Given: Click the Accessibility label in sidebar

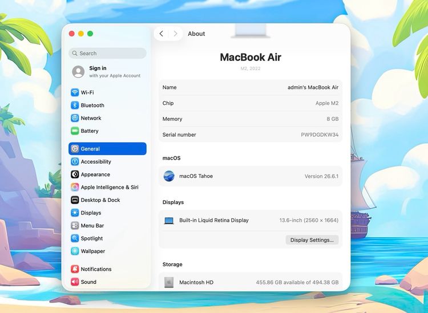Looking at the screenshot, I should [x=96, y=162].
